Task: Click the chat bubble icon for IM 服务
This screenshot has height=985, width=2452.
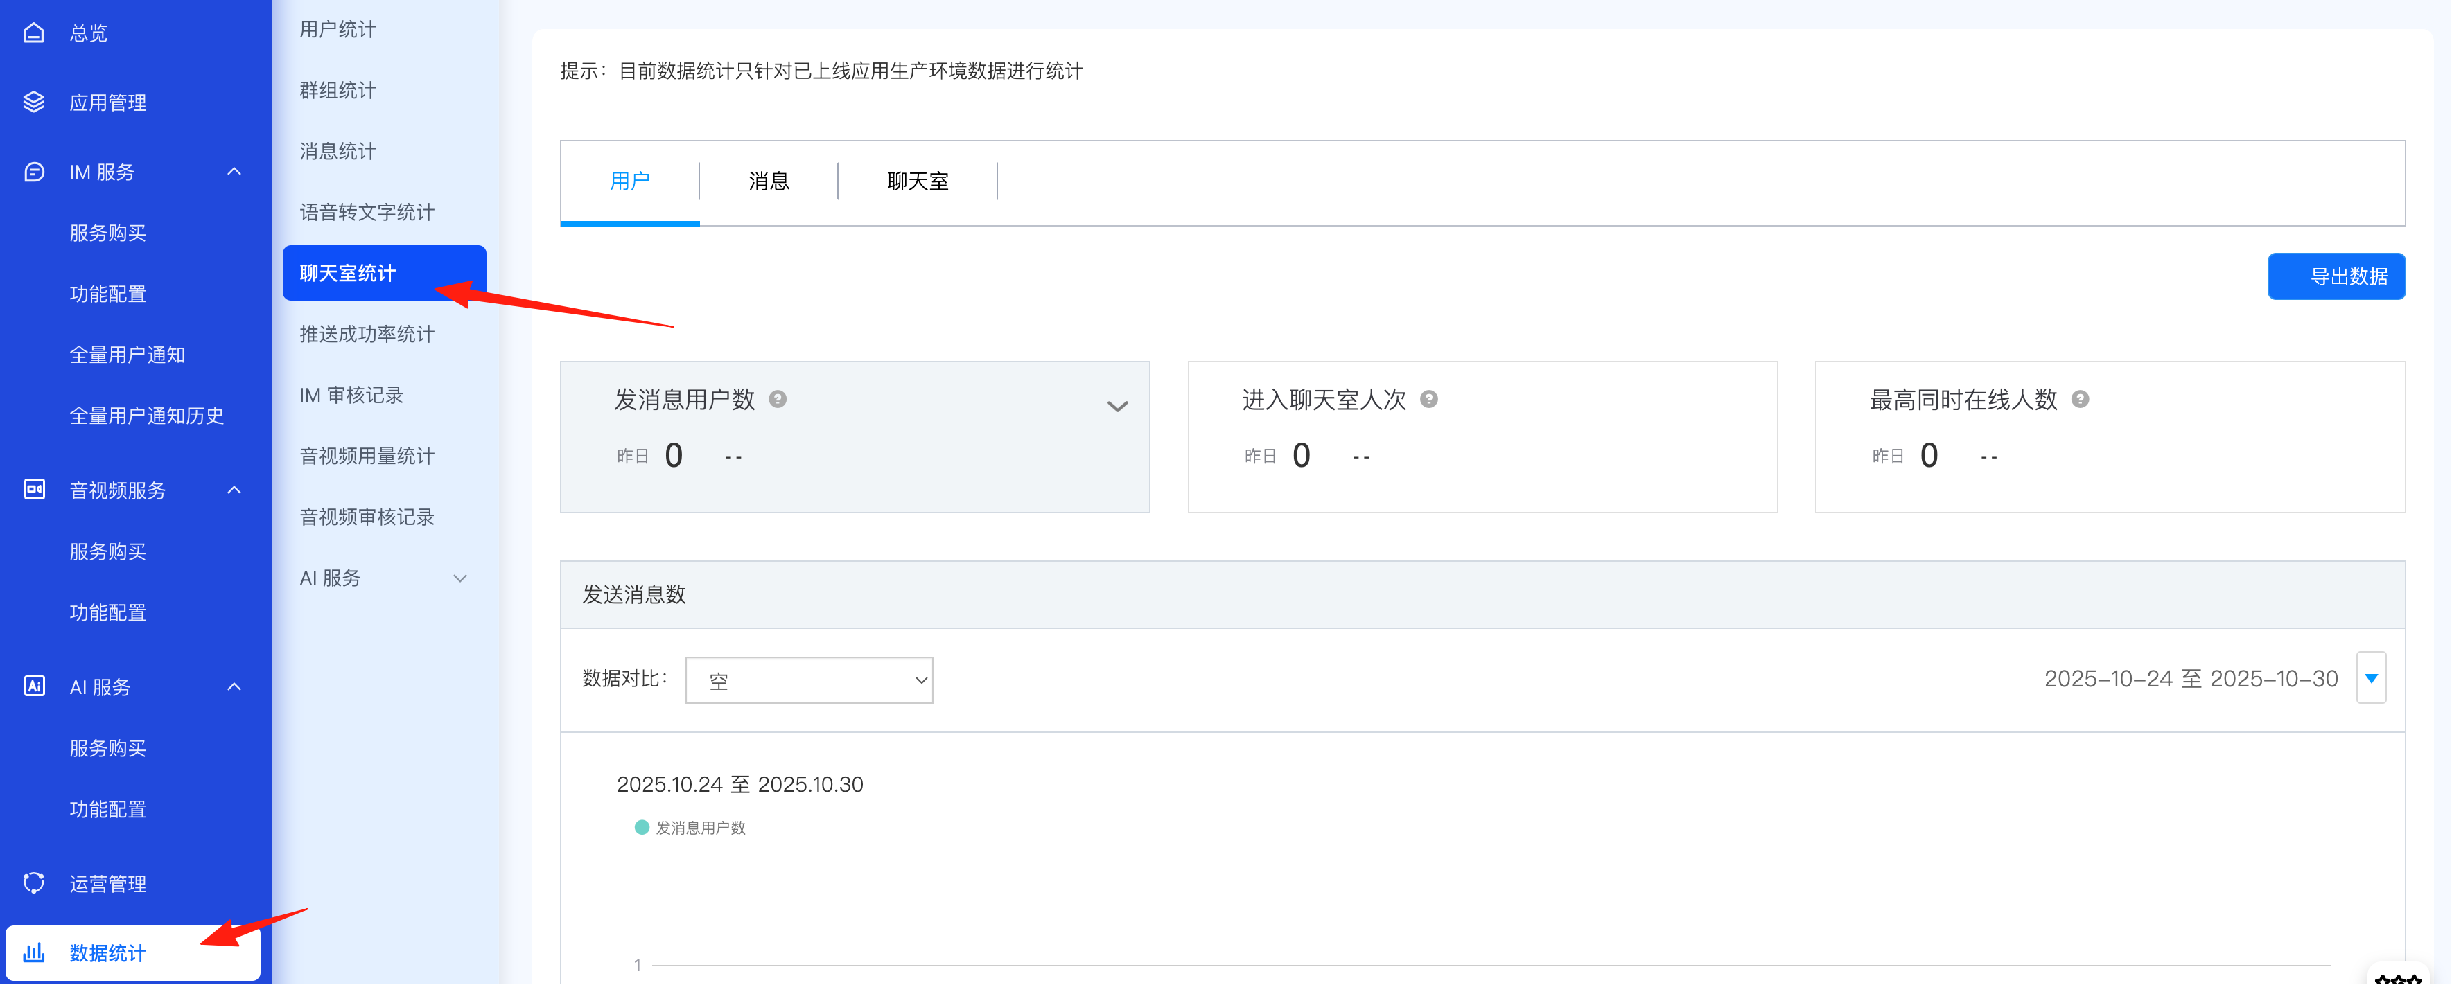Action: 34,172
